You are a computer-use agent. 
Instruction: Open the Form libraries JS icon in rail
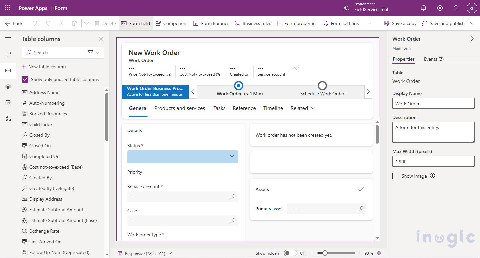tap(8, 103)
